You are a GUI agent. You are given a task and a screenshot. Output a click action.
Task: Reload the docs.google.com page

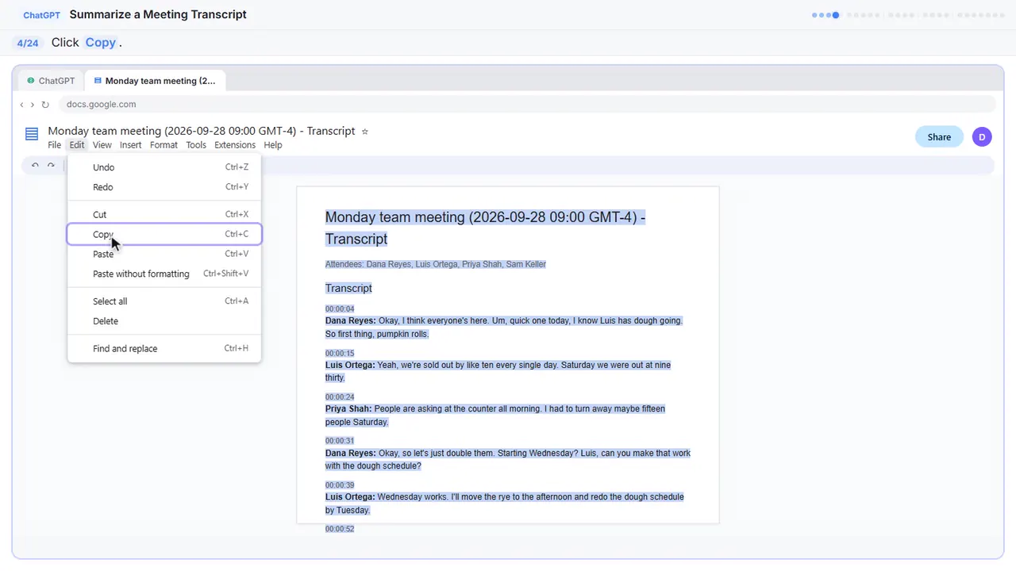click(45, 105)
